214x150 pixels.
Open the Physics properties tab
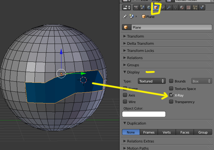pos(202,7)
